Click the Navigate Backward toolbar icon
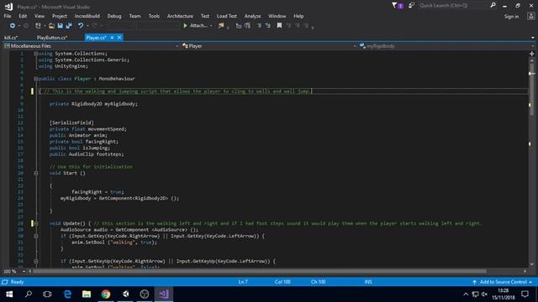The width and height of the screenshot is (538, 302). point(13,26)
